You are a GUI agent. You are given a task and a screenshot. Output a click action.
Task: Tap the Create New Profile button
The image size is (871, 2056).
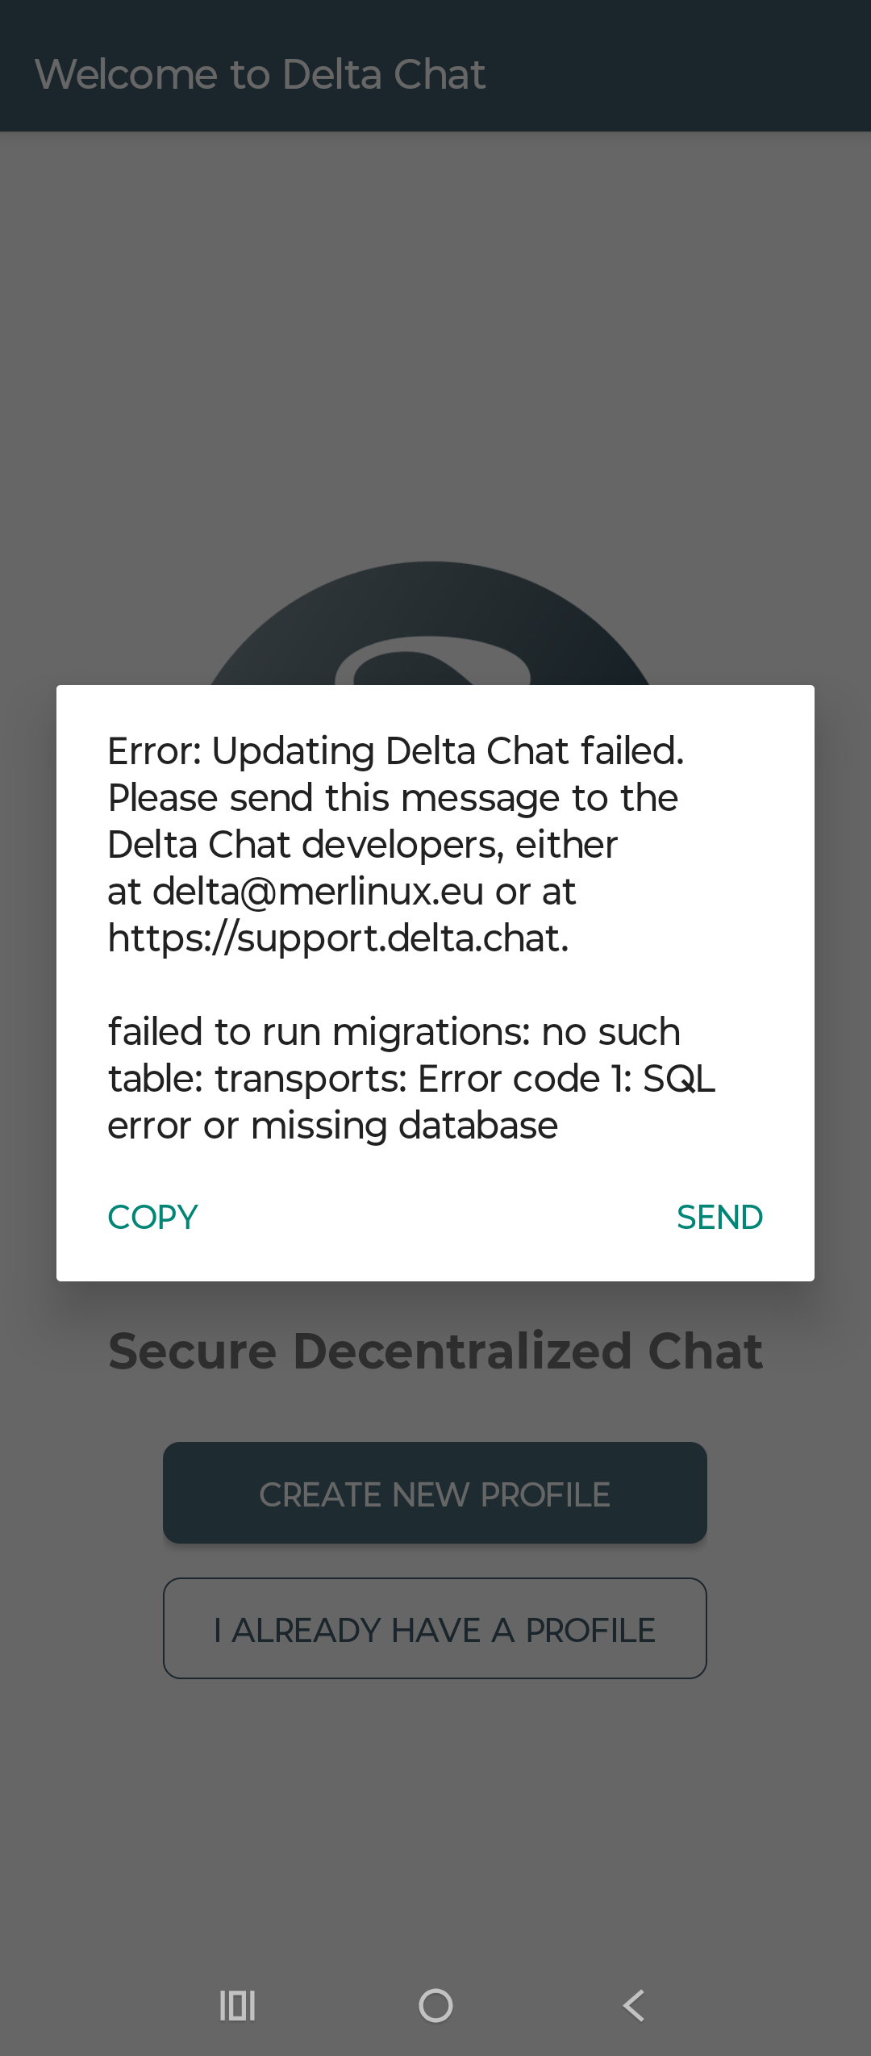pos(435,1494)
